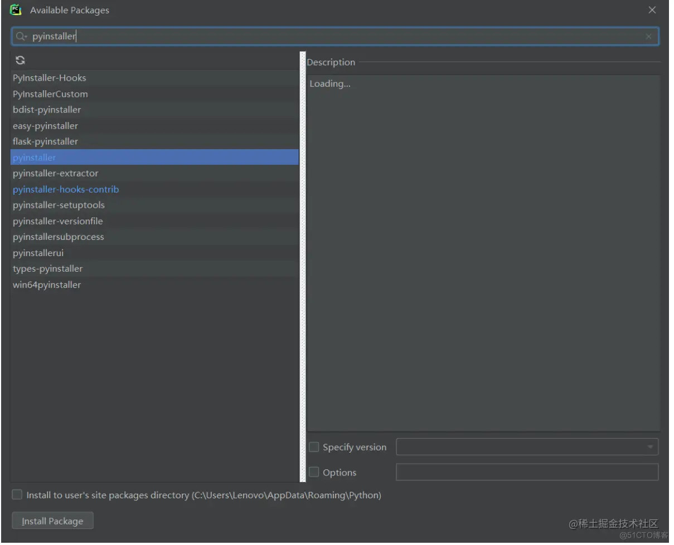Click the dotted splitter between list and description
This screenshot has width=674, height=545.
(x=303, y=267)
